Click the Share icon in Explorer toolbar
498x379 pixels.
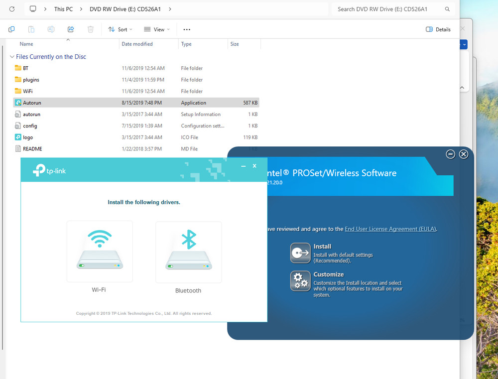click(71, 29)
